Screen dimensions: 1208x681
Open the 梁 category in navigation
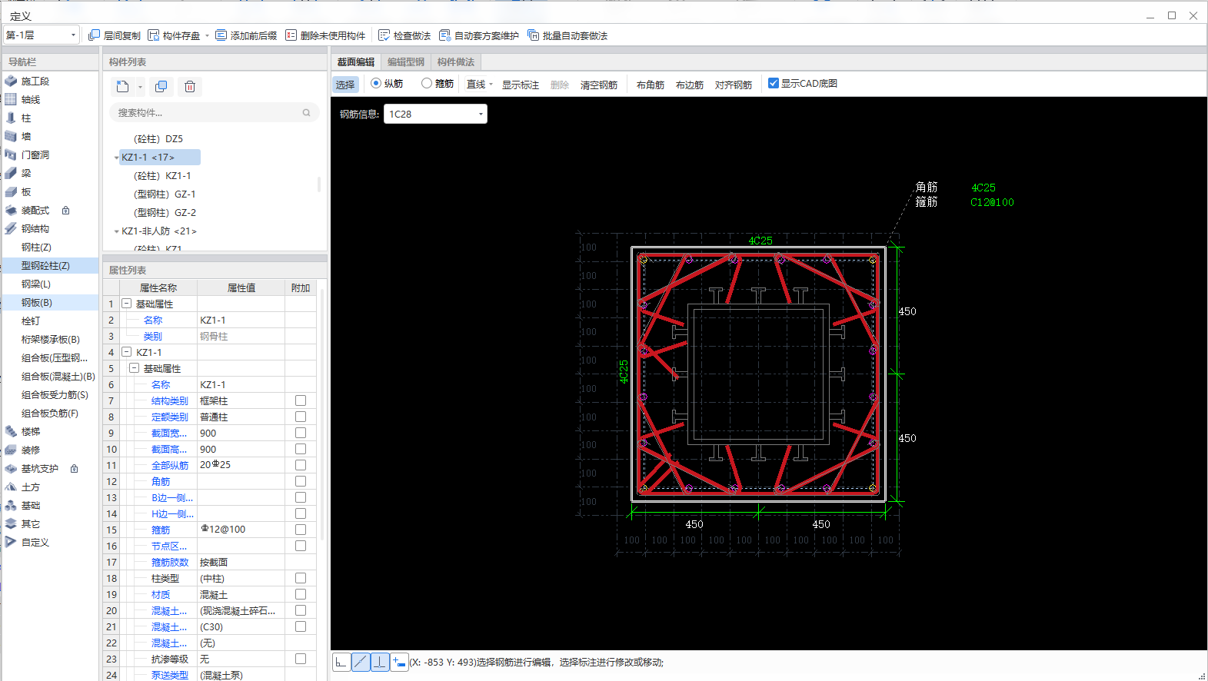pyautogui.click(x=26, y=173)
